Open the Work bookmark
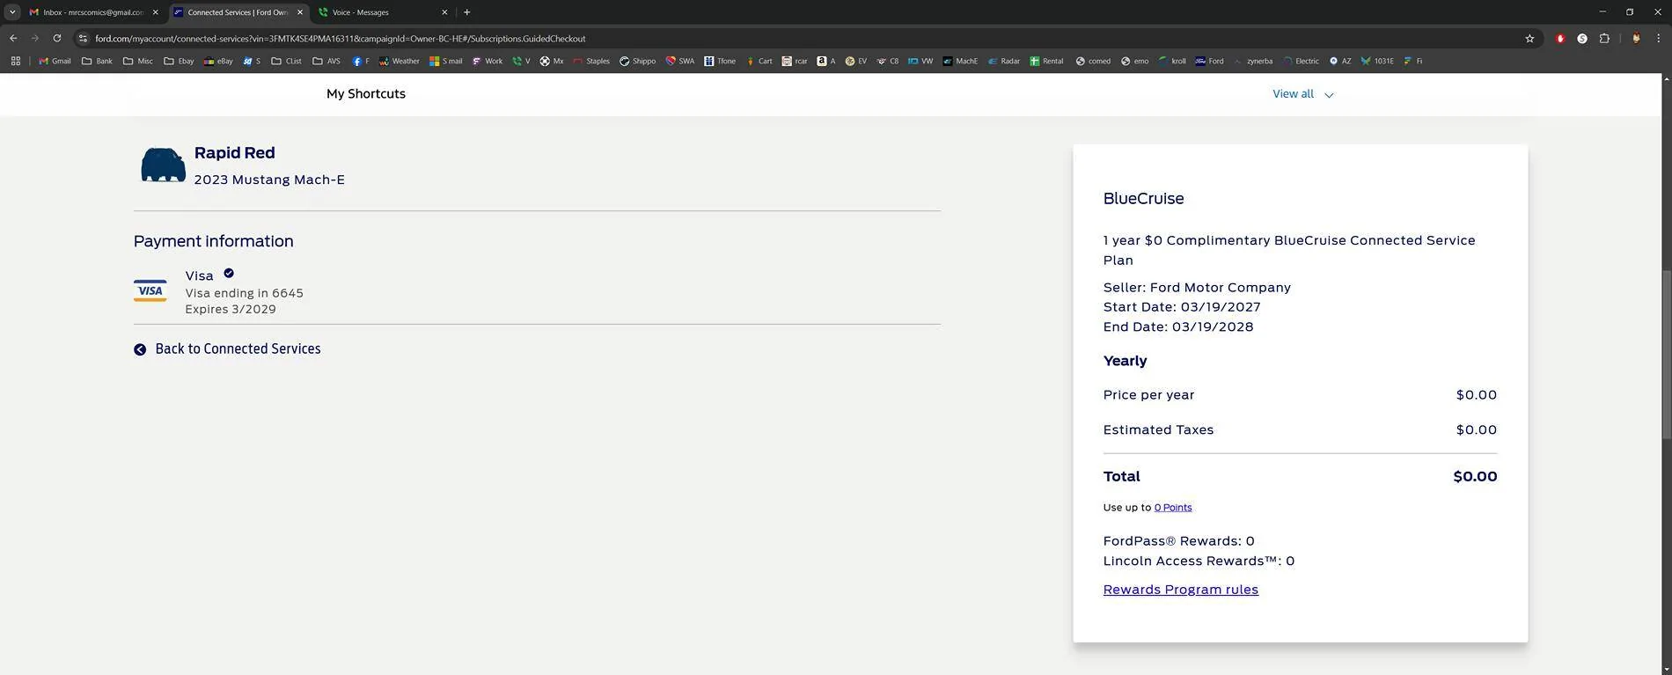The image size is (1672, 675). (488, 62)
